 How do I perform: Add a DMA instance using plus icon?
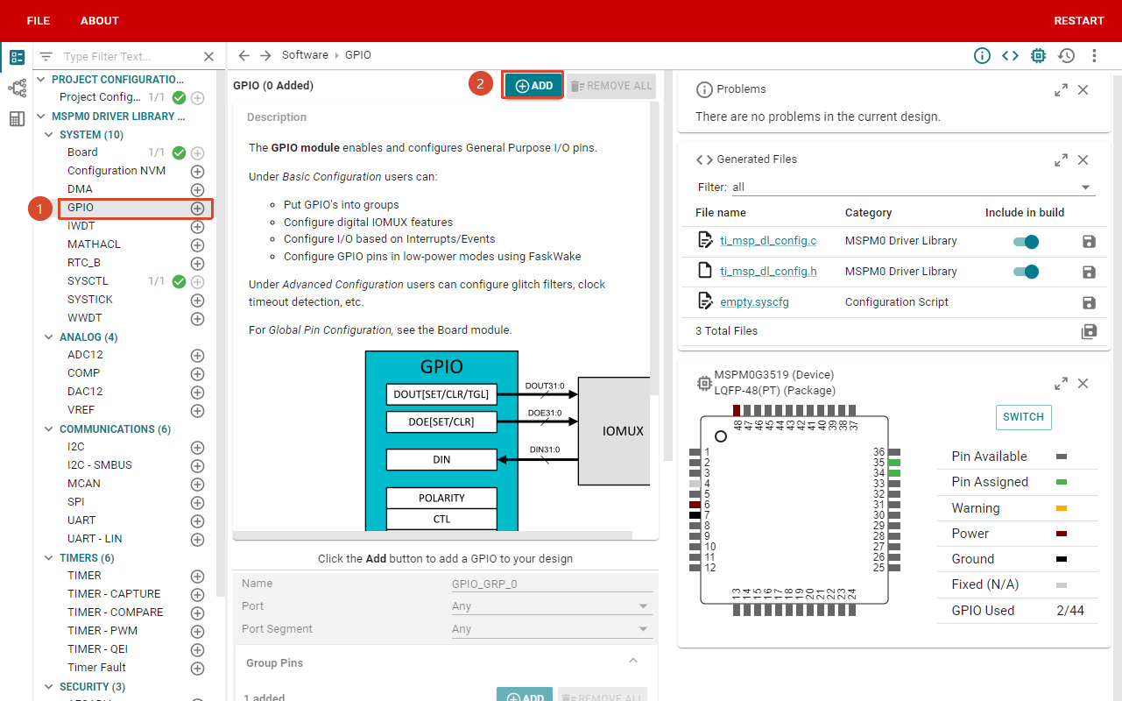[x=198, y=189]
